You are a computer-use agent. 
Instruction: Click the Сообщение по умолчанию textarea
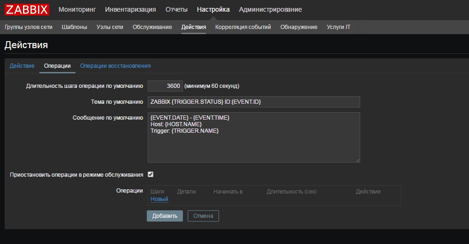pos(254,137)
